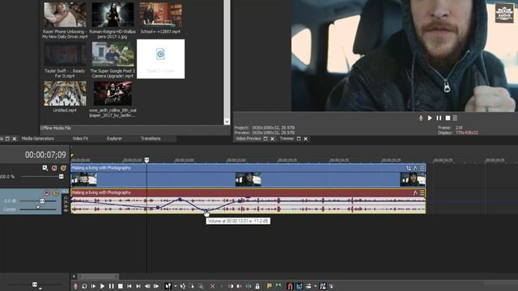Open the Media Generators tab
This screenshot has height=291, width=518.
pos(38,138)
